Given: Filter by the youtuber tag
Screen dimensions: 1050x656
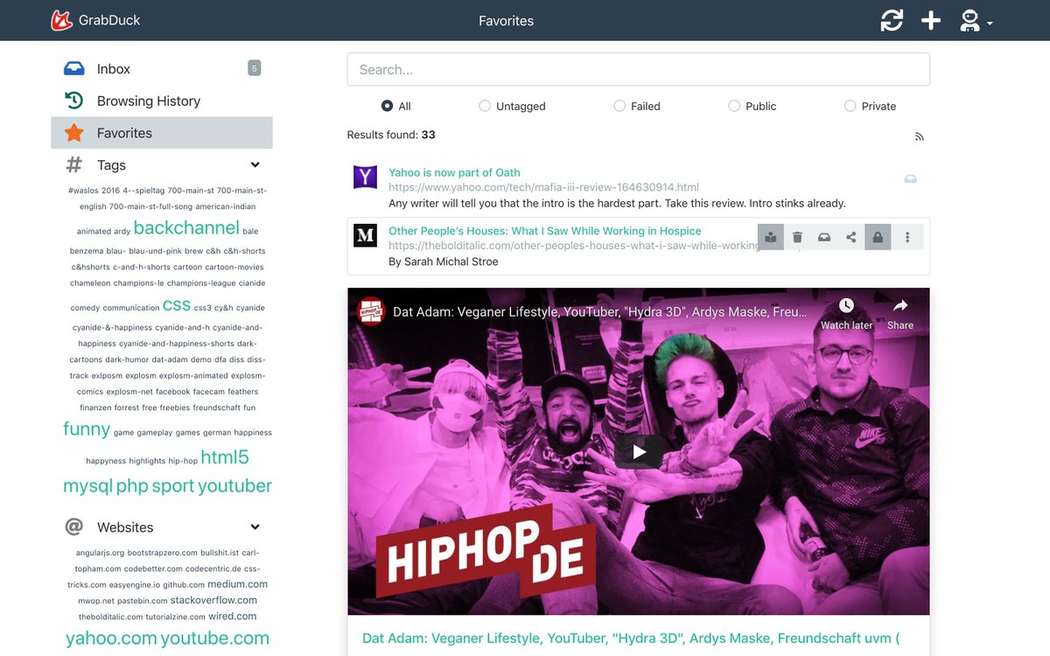Looking at the screenshot, I should [x=234, y=486].
